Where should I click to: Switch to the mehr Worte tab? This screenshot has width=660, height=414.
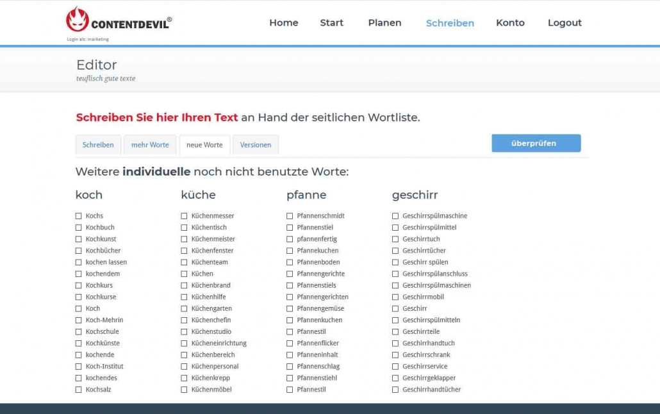pos(150,145)
